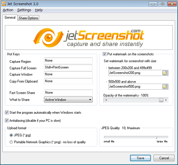Choose Portable Network Graphics upload format

11,142
